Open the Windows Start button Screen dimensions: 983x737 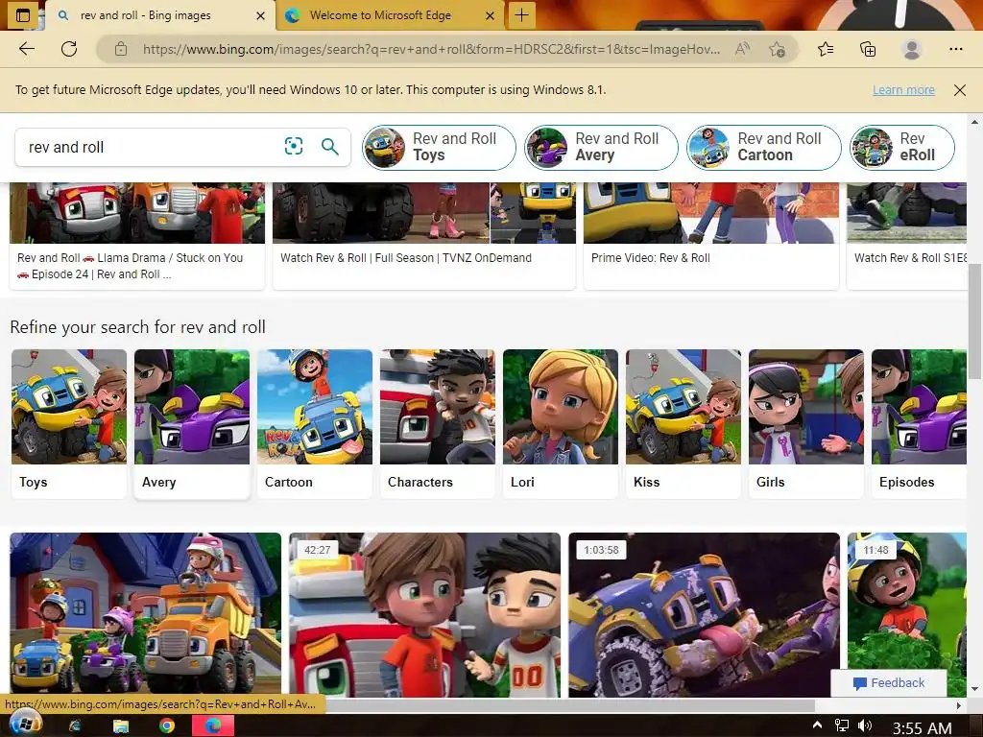(x=26, y=725)
